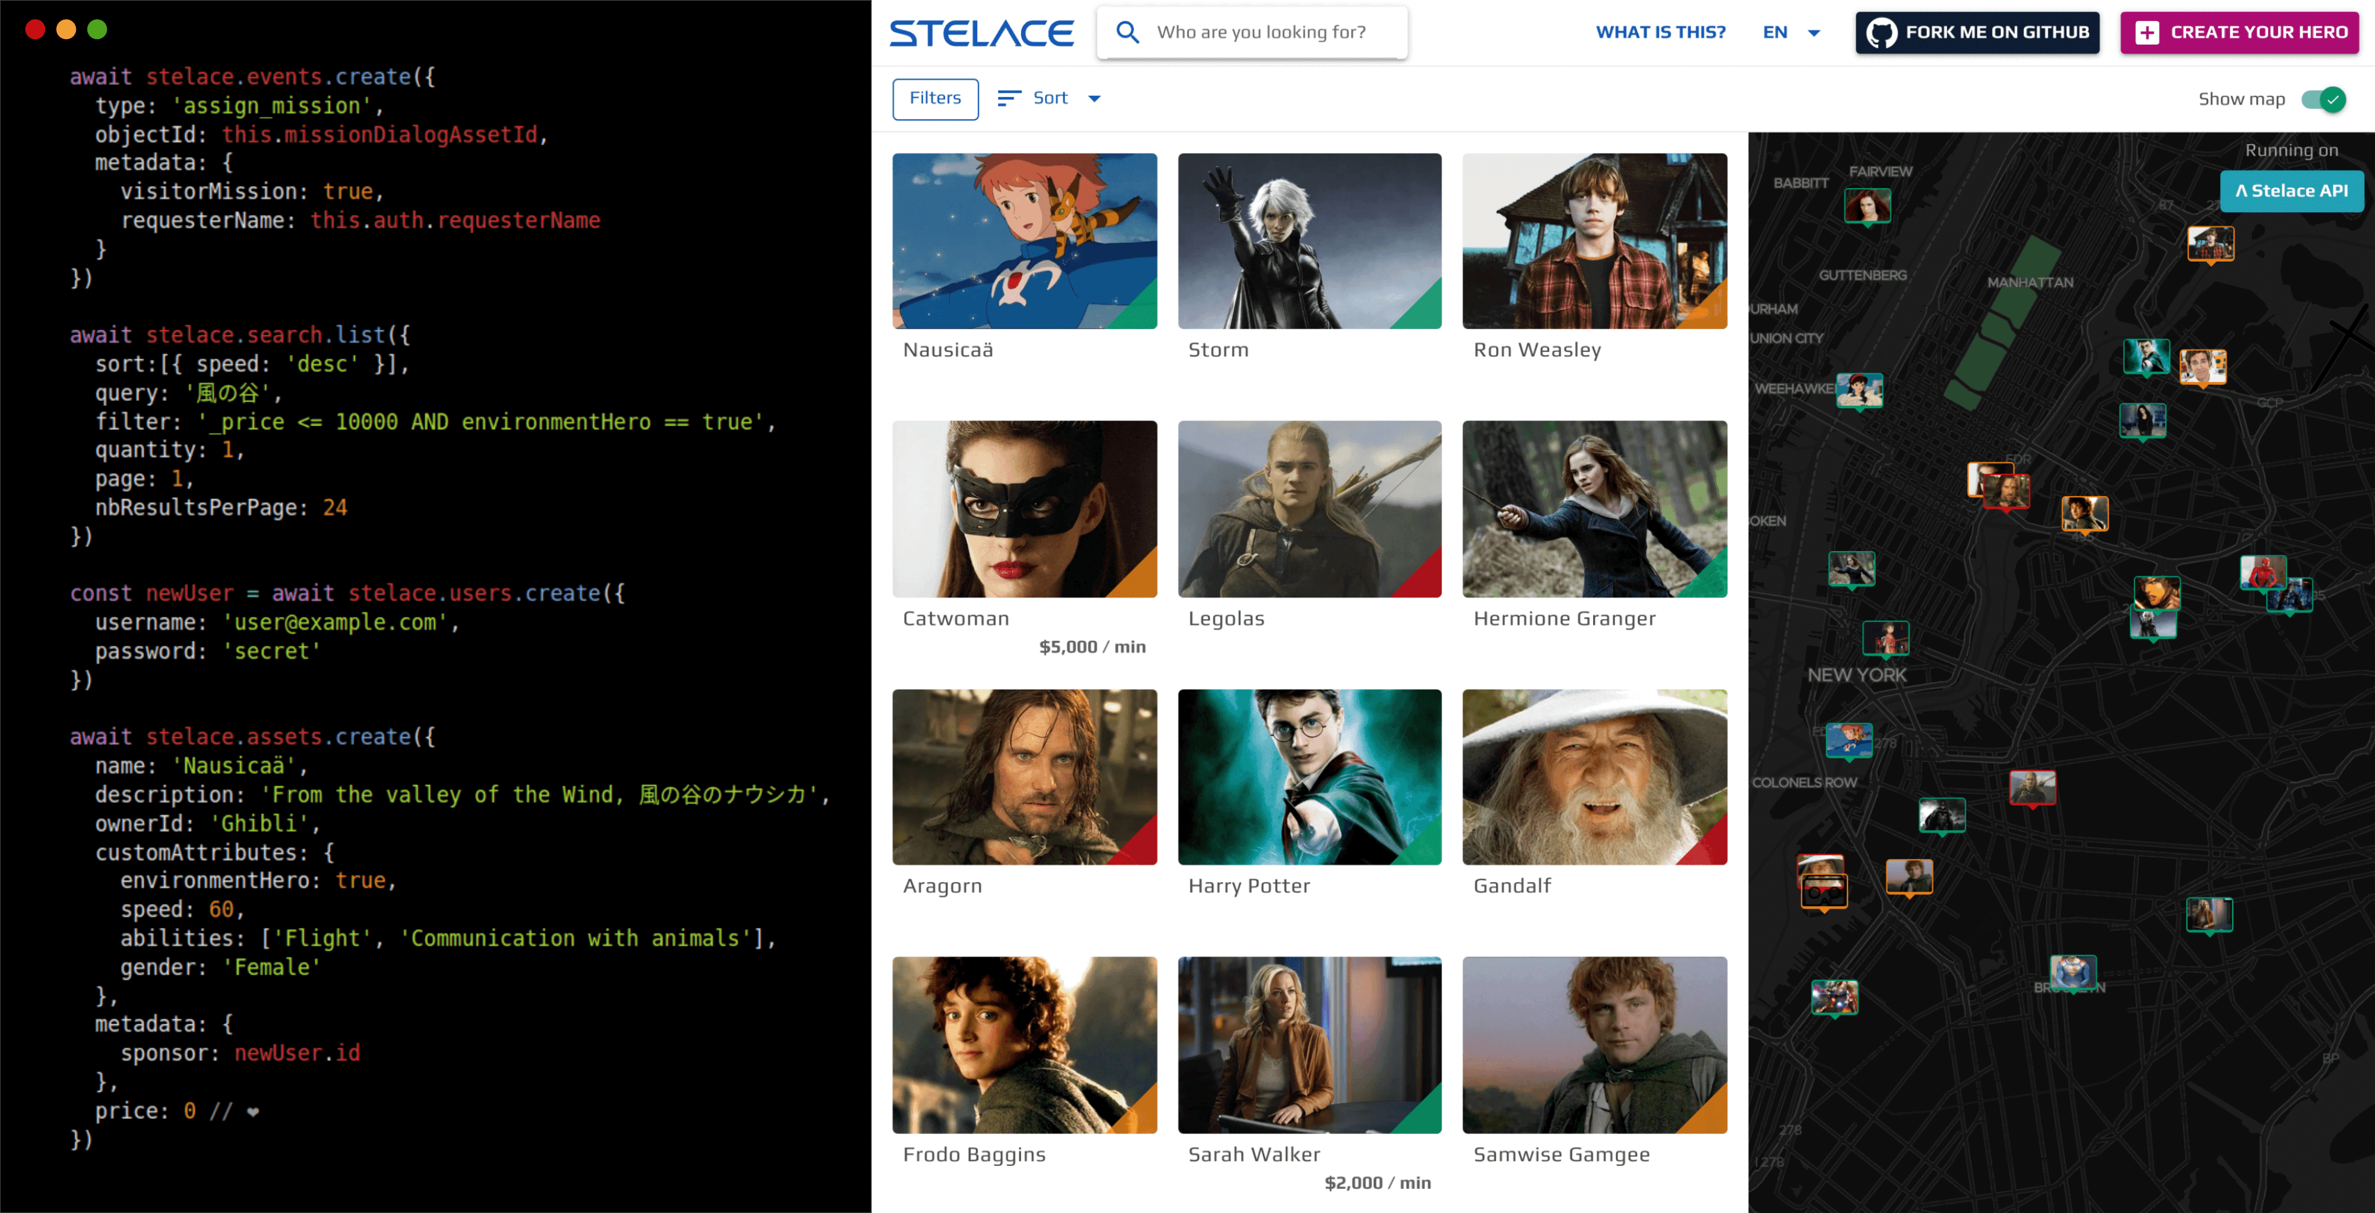Toggle the Show map switch on

(x=2333, y=99)
